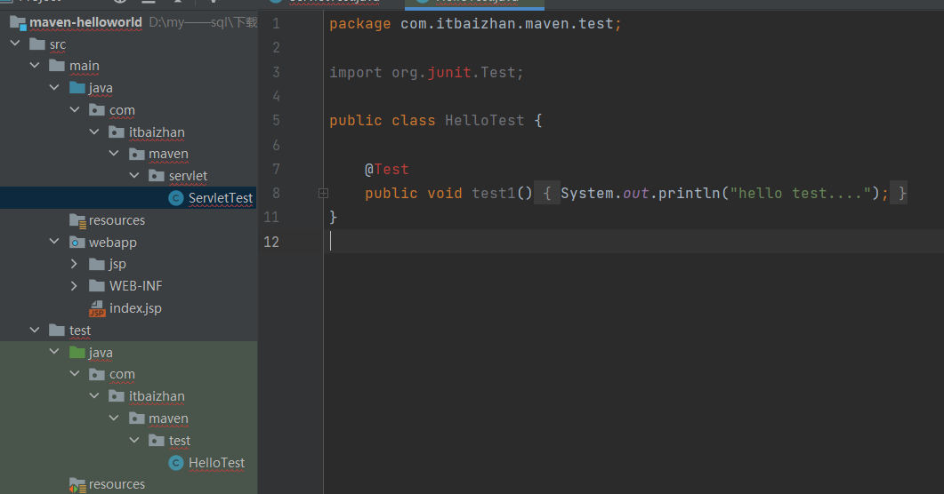The width and height of the screenshot is (944, 494).
Task: Click the println call in code
Action: pos(690,194)
